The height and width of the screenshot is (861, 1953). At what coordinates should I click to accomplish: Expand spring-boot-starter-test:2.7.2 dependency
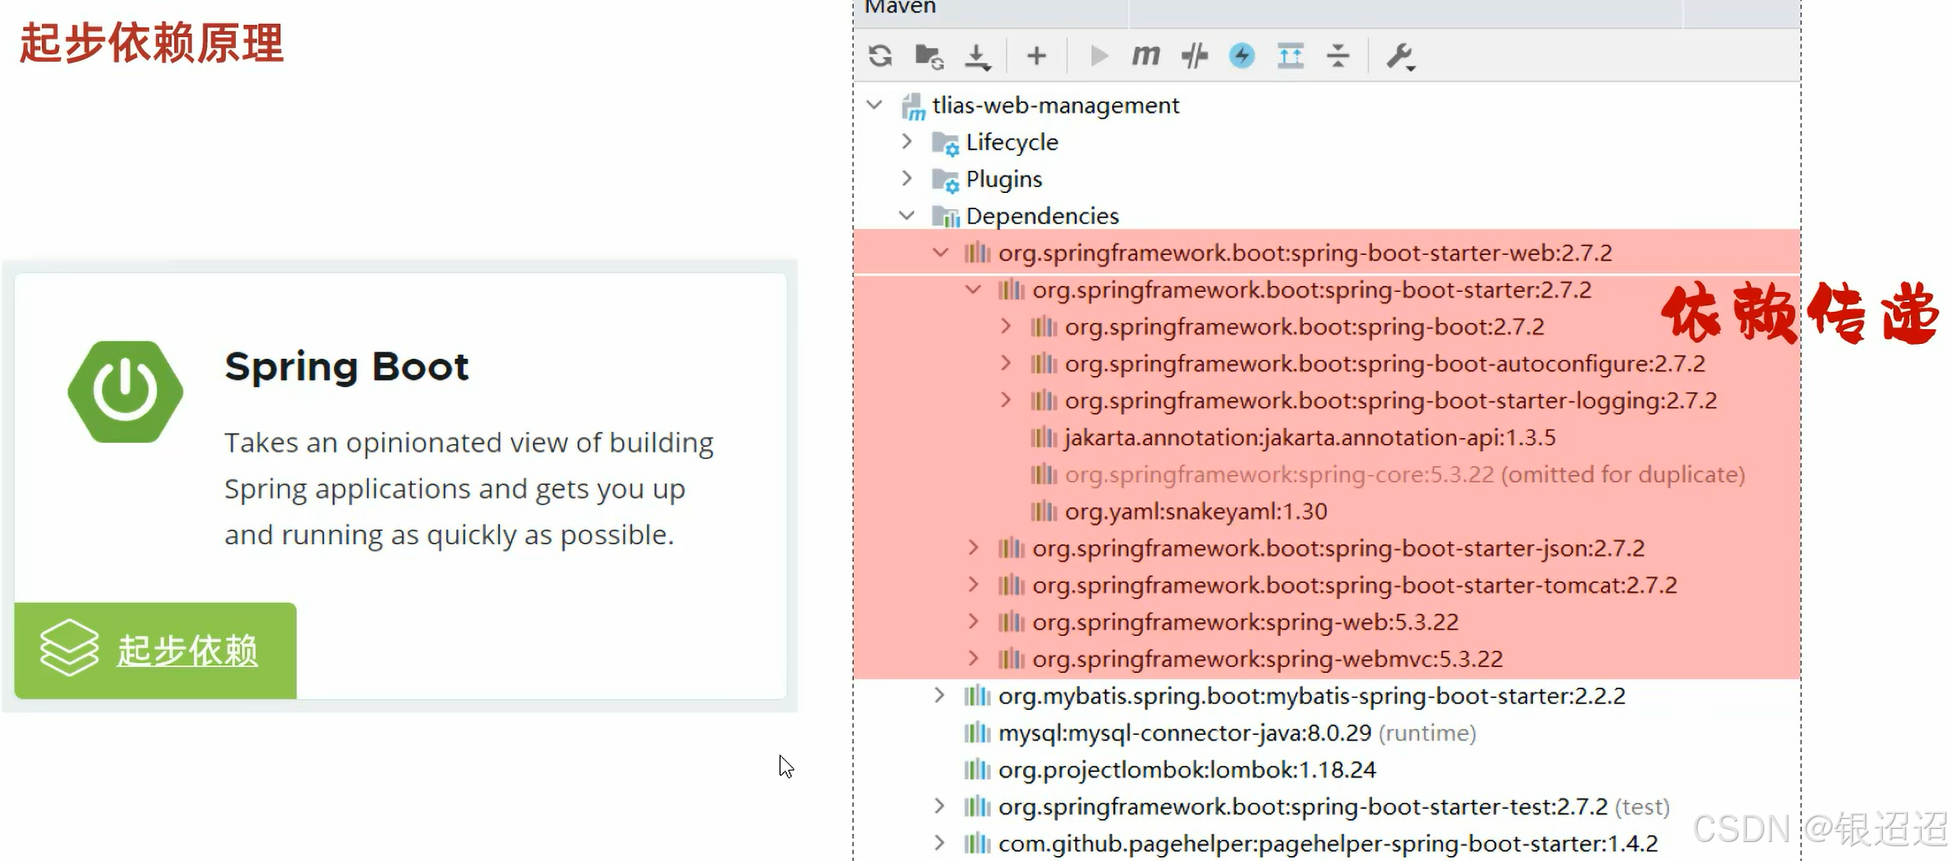click(x=940, y=806)
